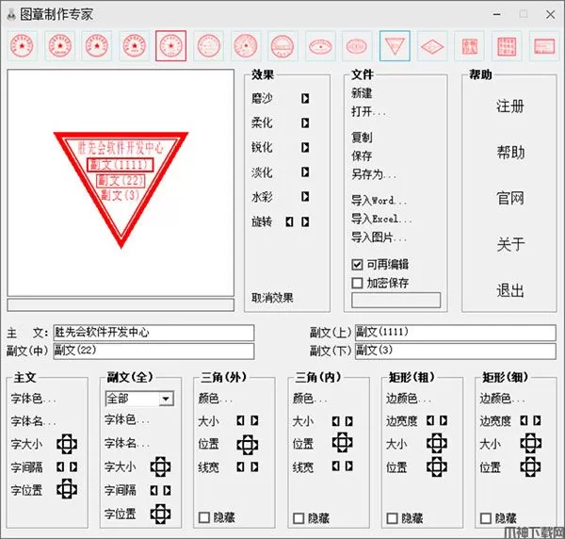Open 帮助 in the help panel
The image size is (565, 539).
(x=509, y=152)
